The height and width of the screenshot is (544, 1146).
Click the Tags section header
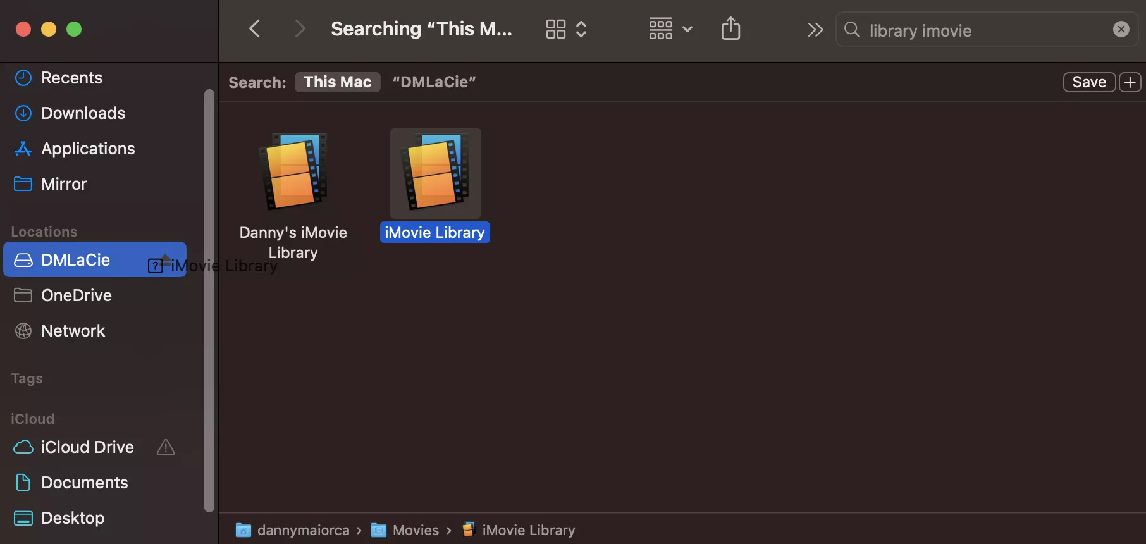(27, 378)
